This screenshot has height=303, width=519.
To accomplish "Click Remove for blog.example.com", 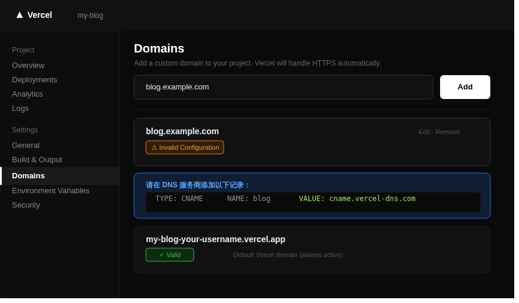I will (447, 132).
